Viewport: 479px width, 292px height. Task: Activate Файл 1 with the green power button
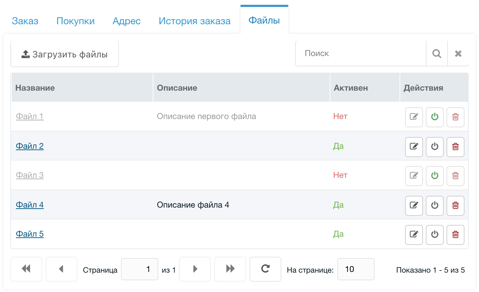coord(434,117)
